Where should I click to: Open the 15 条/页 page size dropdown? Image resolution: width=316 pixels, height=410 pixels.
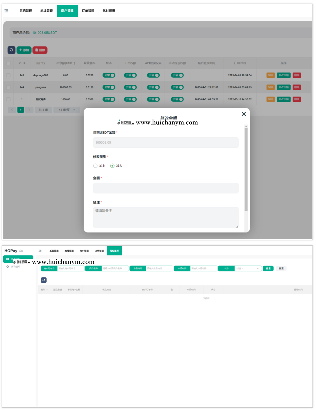coord(67,110)
